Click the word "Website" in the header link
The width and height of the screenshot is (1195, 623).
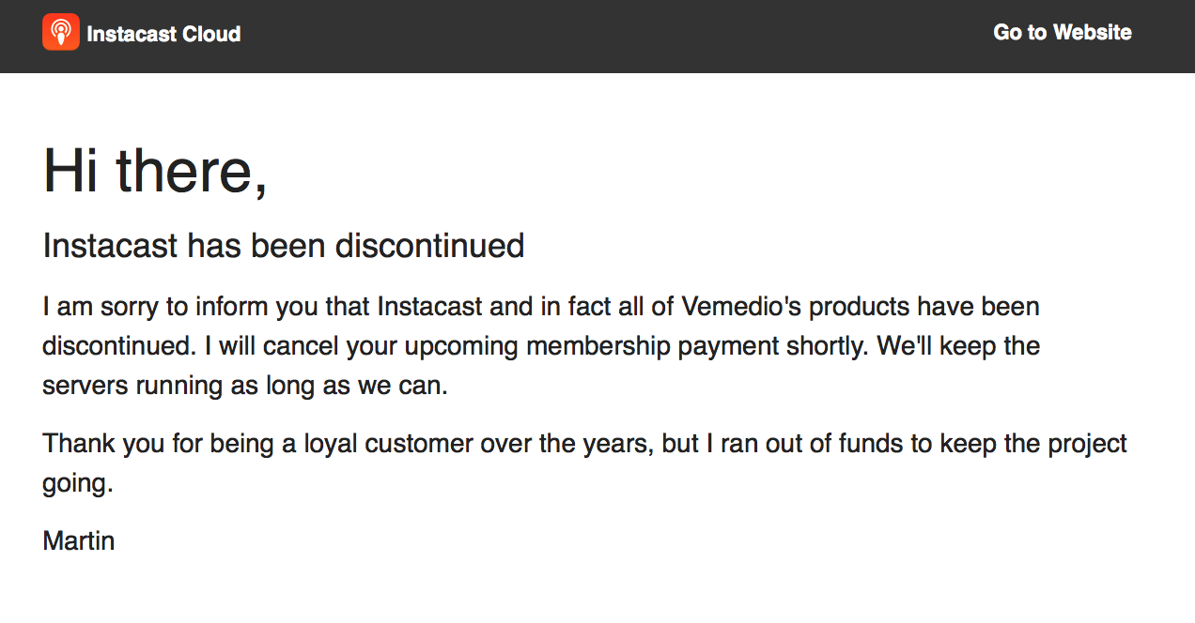pos(1092,33)
